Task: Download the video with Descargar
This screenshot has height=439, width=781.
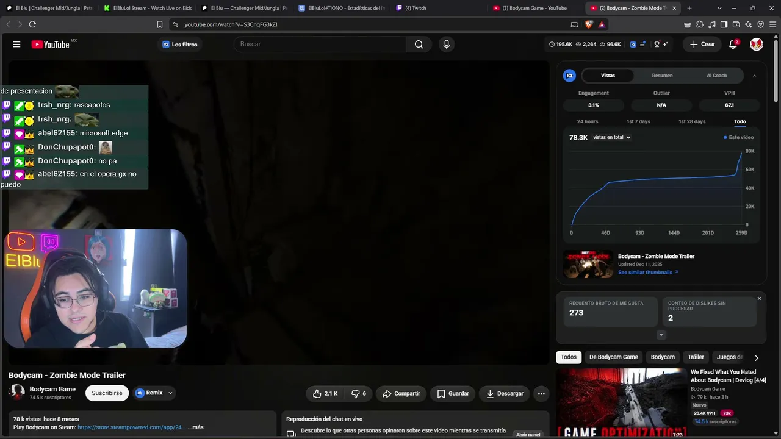Action: [x=505, y=394]
